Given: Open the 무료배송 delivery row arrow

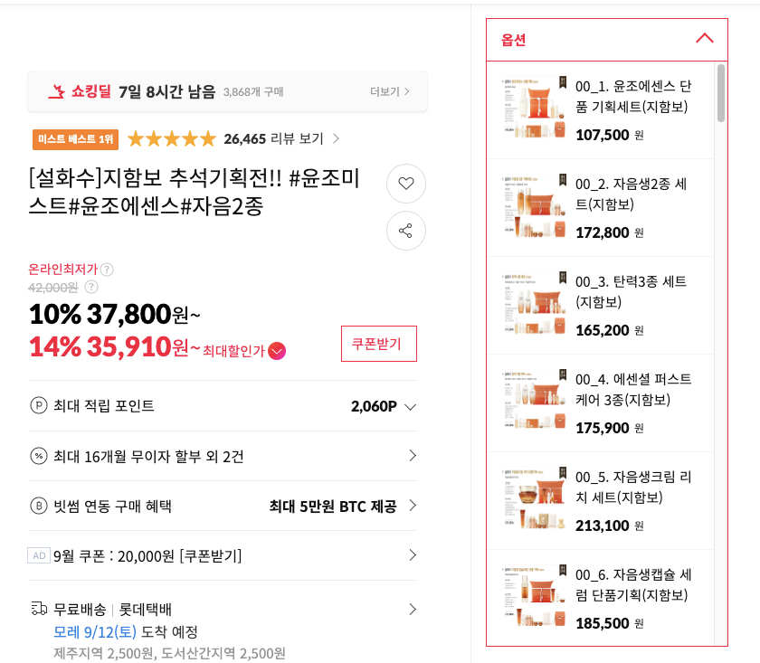Looking at the screenshot, I should pyautogui.click(x=413, y=610).
